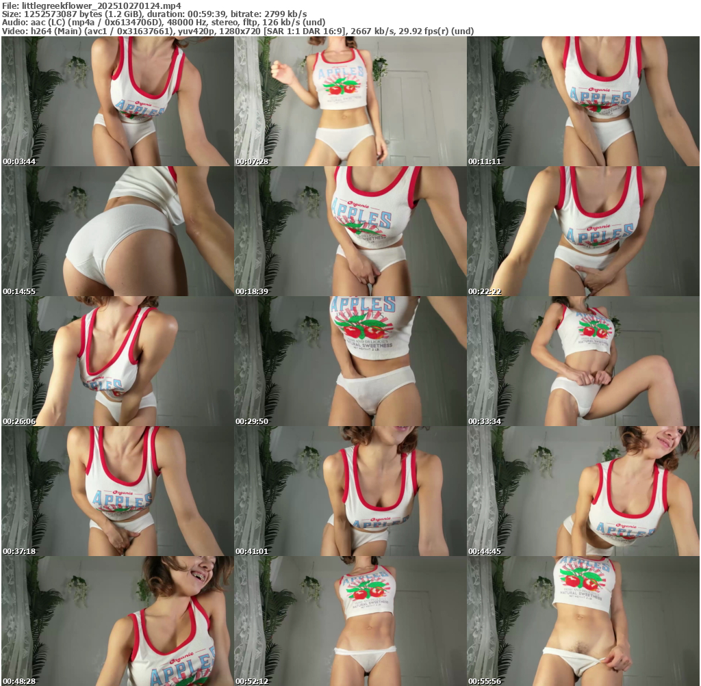View the frame labeled 00:55:56
The image size is (701, 686).
(x=583, y=621)
